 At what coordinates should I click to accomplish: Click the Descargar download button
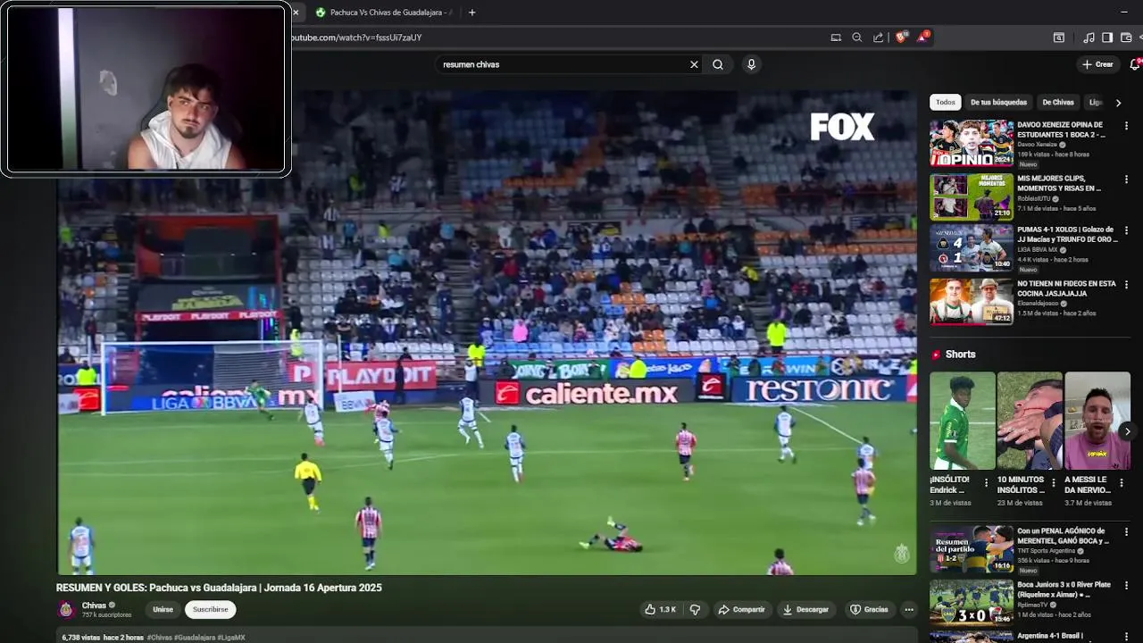[805, 610]
